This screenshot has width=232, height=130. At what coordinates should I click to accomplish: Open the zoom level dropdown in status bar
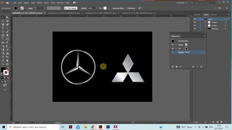point(20,123)
